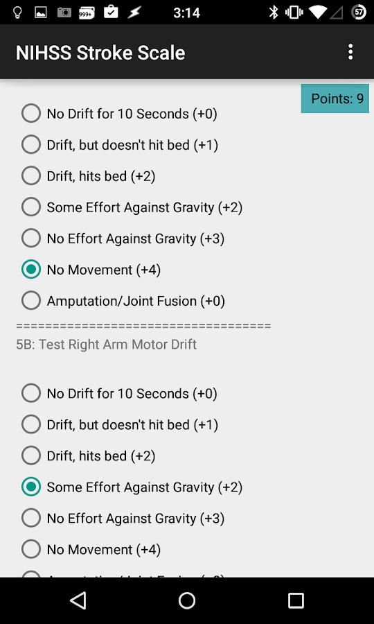
Task: Tap the Wi-Fi status bar icon
Action: click(x=318, y=12)
